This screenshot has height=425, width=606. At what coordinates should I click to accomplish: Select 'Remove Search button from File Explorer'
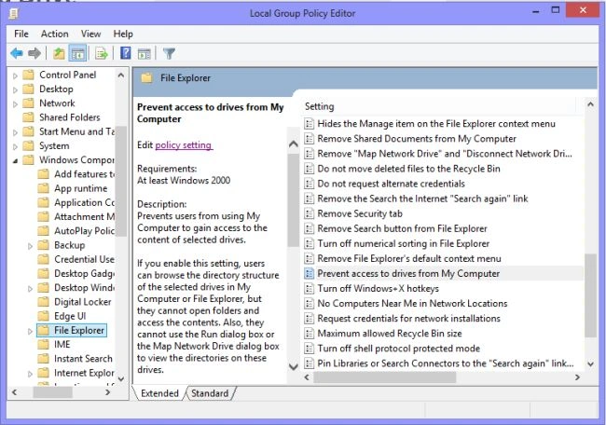[403, 228]
